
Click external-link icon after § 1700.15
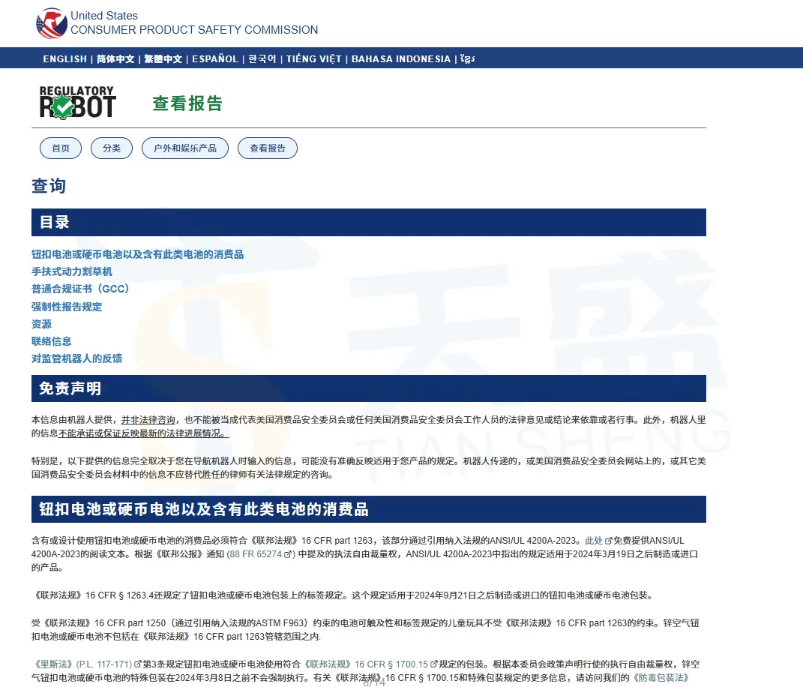click(434, 664)
